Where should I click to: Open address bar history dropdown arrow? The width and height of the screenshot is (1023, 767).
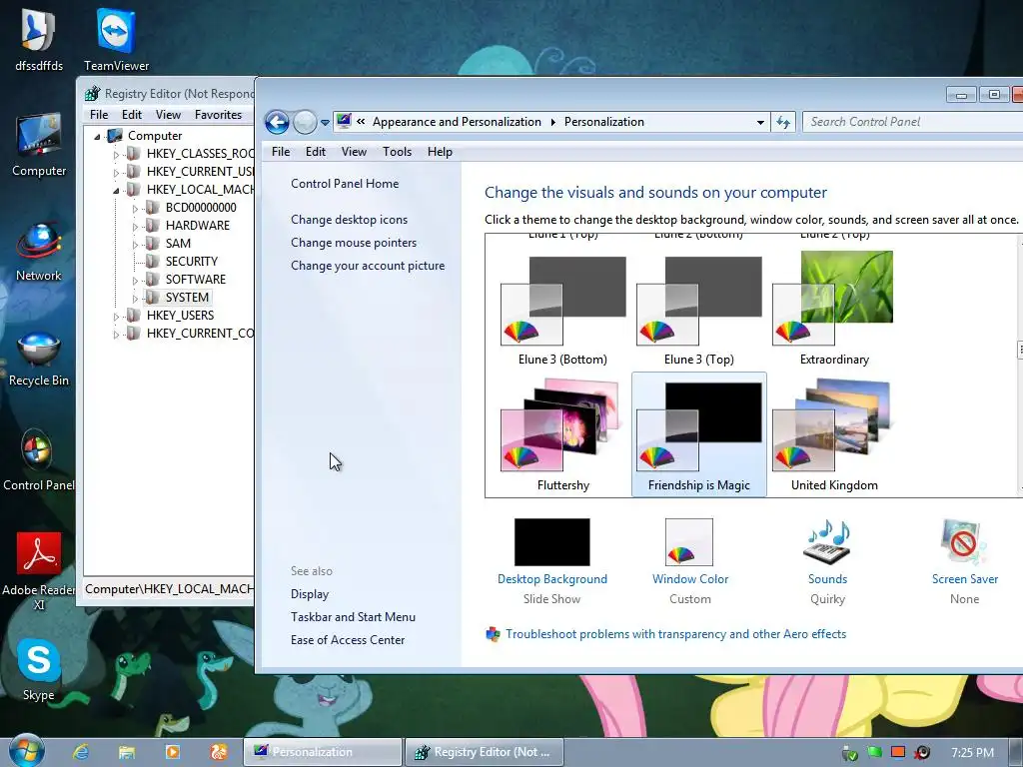(x=760, y=122)
